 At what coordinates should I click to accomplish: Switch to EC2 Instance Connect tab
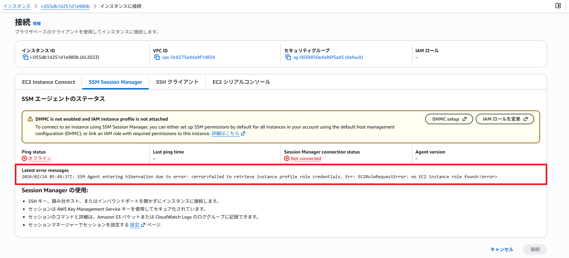point(49,82)
